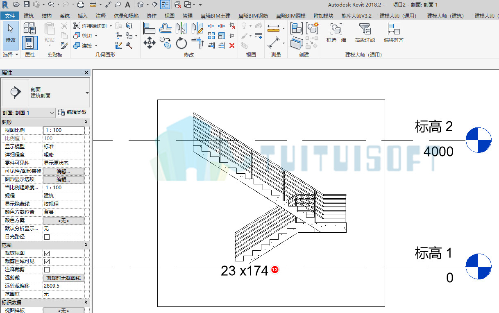Screen dimensions: 499x313
Task: Select the Move tool icon
Action: click(x=149, y=43)
